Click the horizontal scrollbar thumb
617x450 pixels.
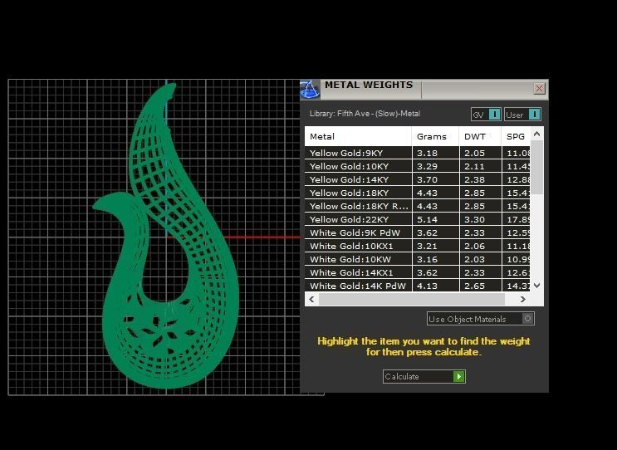[412, 300]
